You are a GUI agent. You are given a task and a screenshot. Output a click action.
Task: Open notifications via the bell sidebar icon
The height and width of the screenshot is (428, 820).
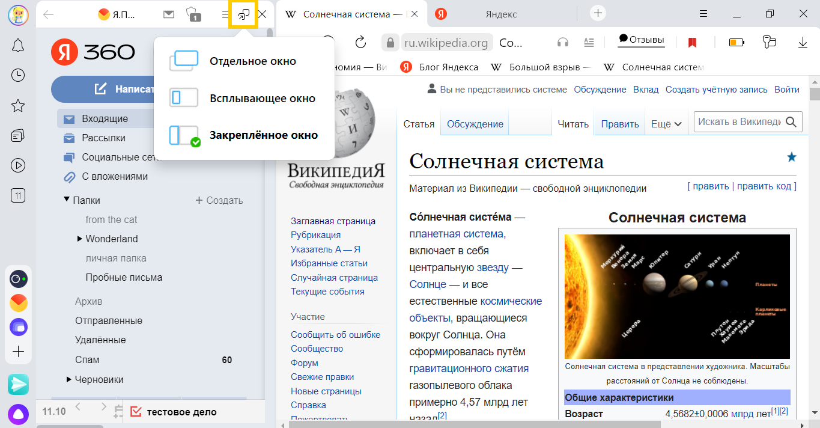coord(18,45)
